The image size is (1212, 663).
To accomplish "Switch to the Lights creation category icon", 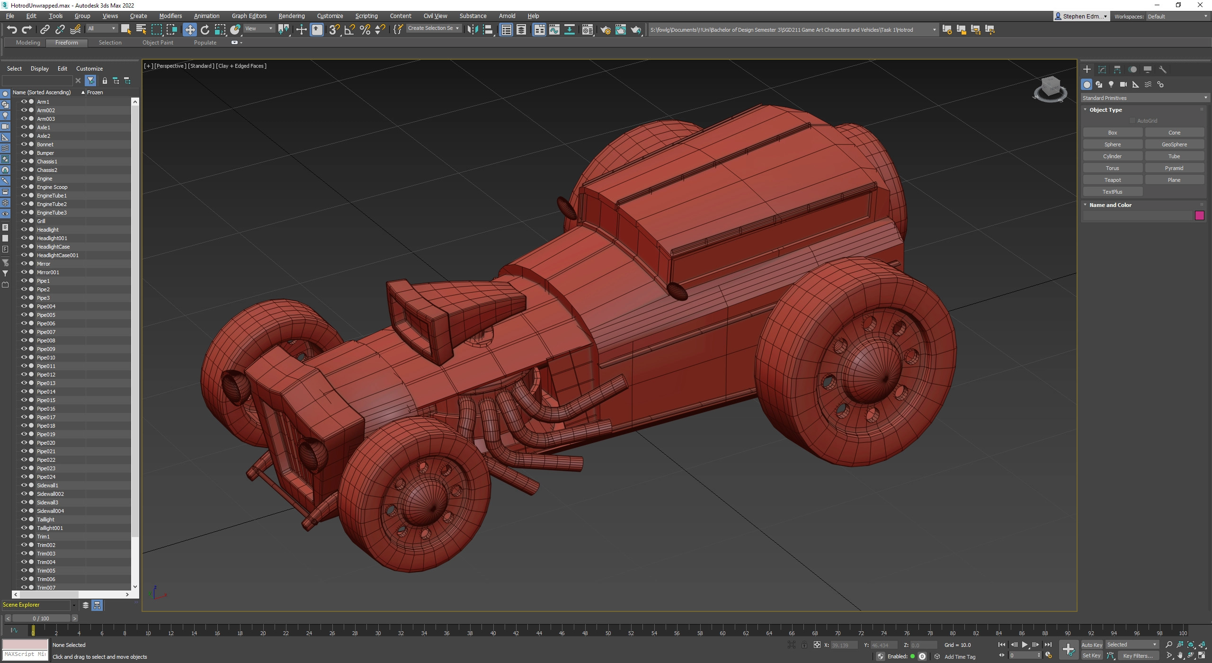I will pos(1111,84).
